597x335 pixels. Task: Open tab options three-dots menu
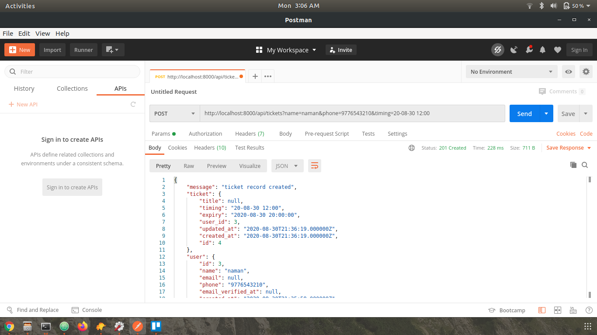[x=268, y=76]
